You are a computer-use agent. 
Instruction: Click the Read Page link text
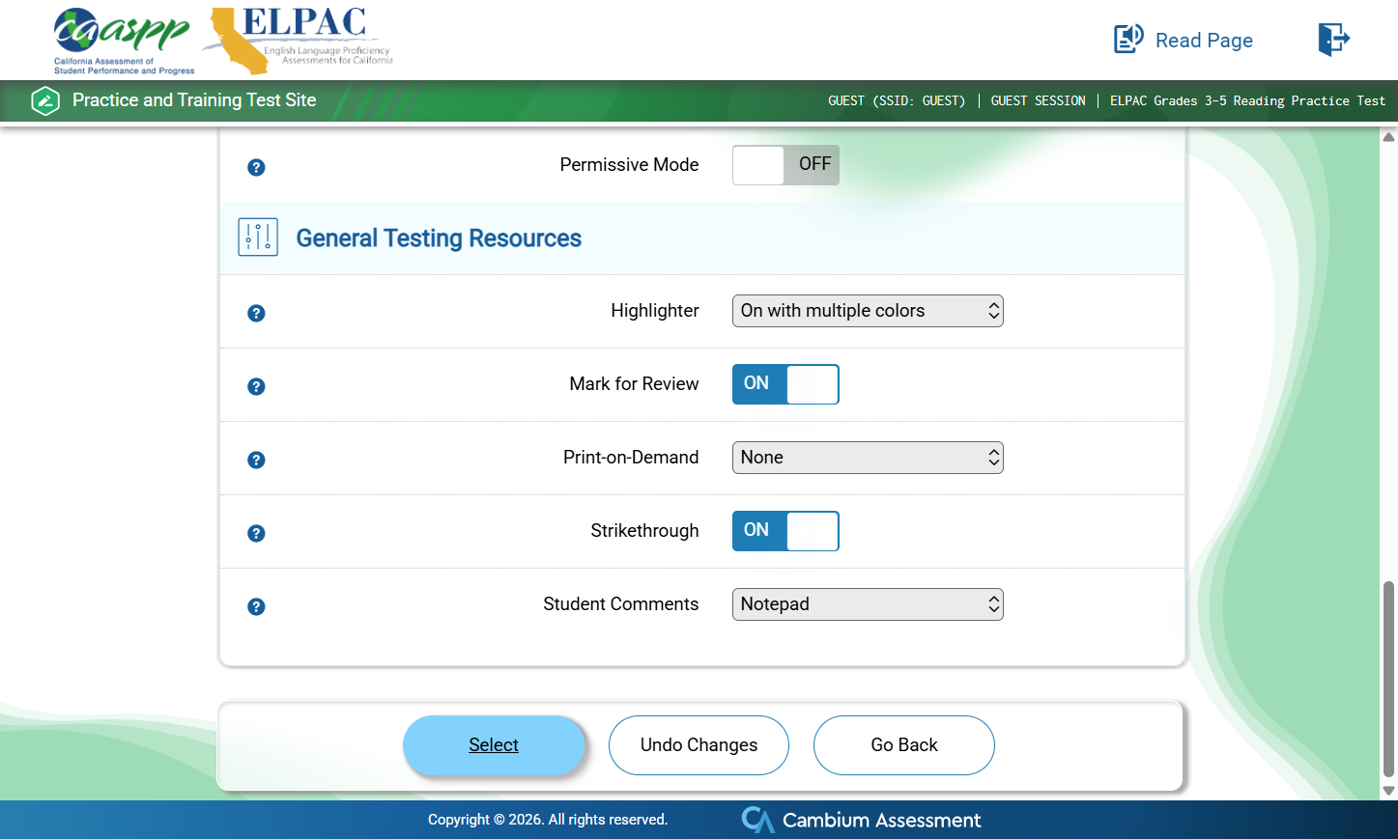1204,41
